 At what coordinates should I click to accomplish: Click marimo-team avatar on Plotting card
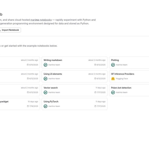[x=113, y=65]
